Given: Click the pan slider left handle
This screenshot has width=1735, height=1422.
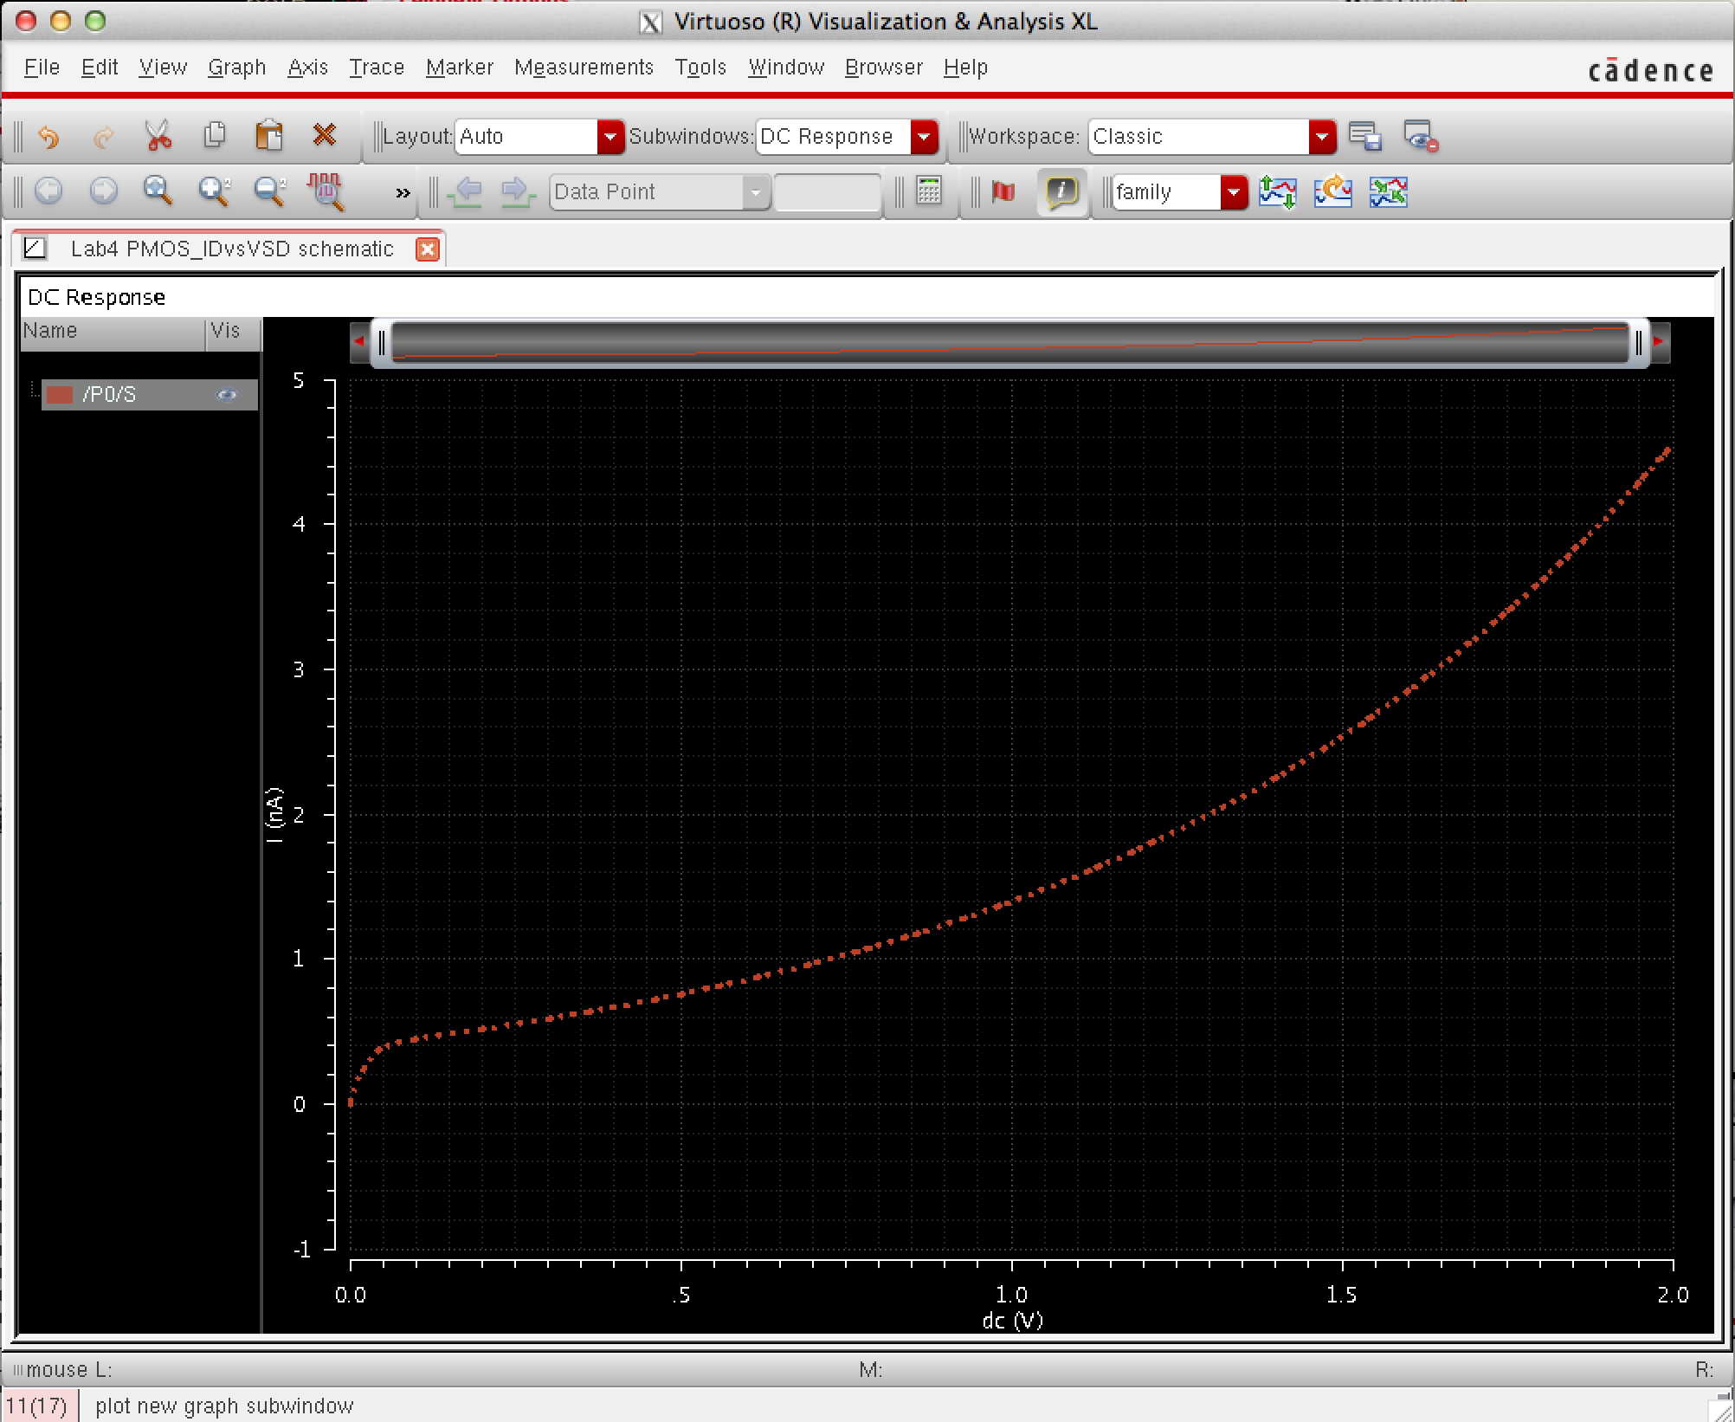Looking at the screenshot, I should [x=382, y=343].
